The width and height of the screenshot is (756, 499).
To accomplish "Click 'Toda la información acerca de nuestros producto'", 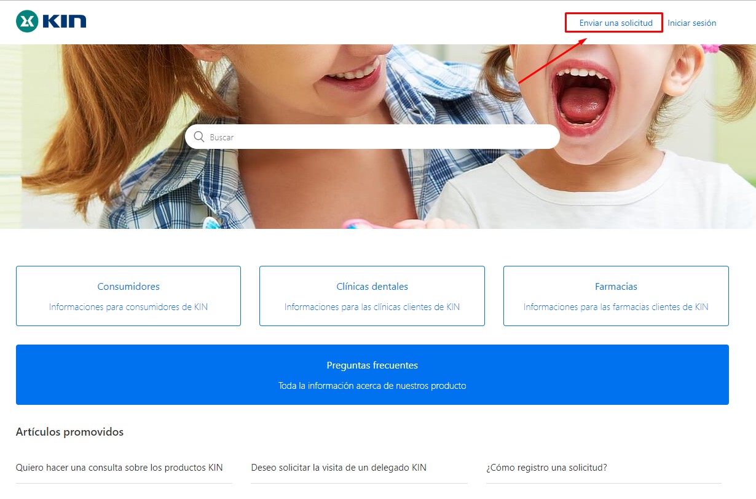I will (372, 386).
